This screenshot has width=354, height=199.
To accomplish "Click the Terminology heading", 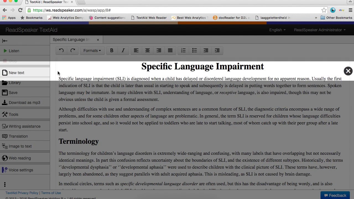I will [x=79, y=142].
